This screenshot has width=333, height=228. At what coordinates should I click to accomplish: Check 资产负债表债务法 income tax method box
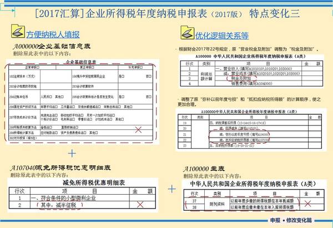click(85, 133)
